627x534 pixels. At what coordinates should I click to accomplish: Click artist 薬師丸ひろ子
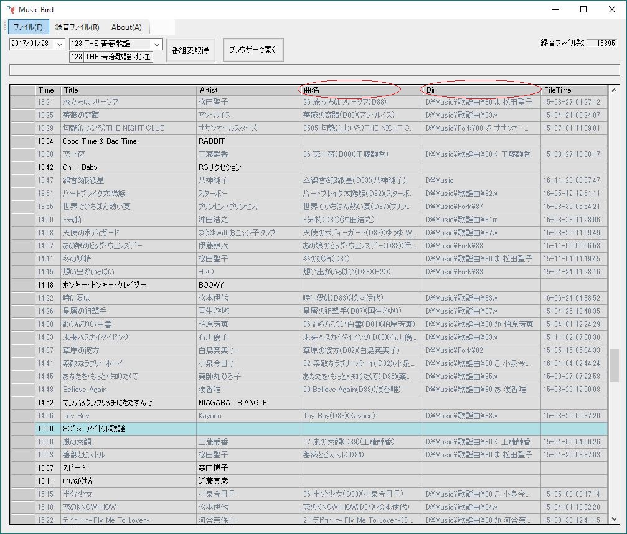[220, 377]
